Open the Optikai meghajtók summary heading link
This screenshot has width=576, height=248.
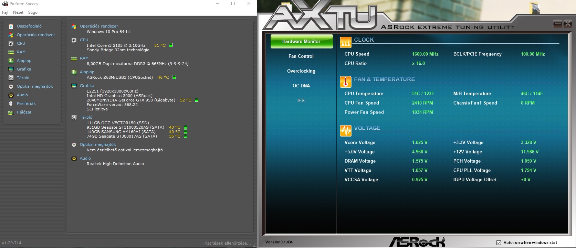pos(98,144)
